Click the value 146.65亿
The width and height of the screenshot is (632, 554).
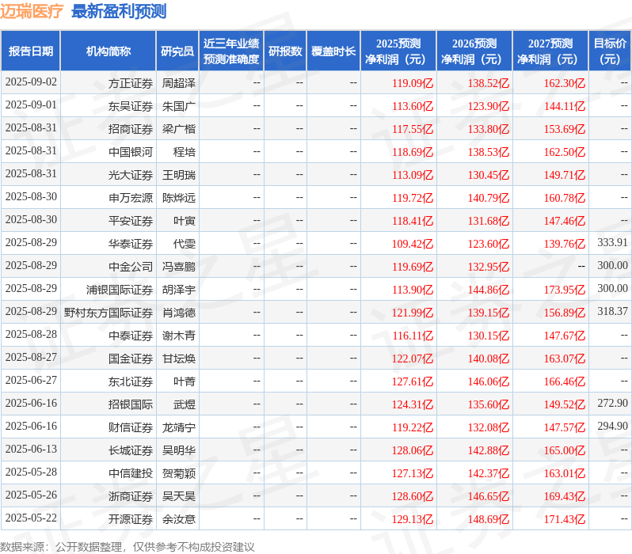pyautogui.click(x=489, y=497)
